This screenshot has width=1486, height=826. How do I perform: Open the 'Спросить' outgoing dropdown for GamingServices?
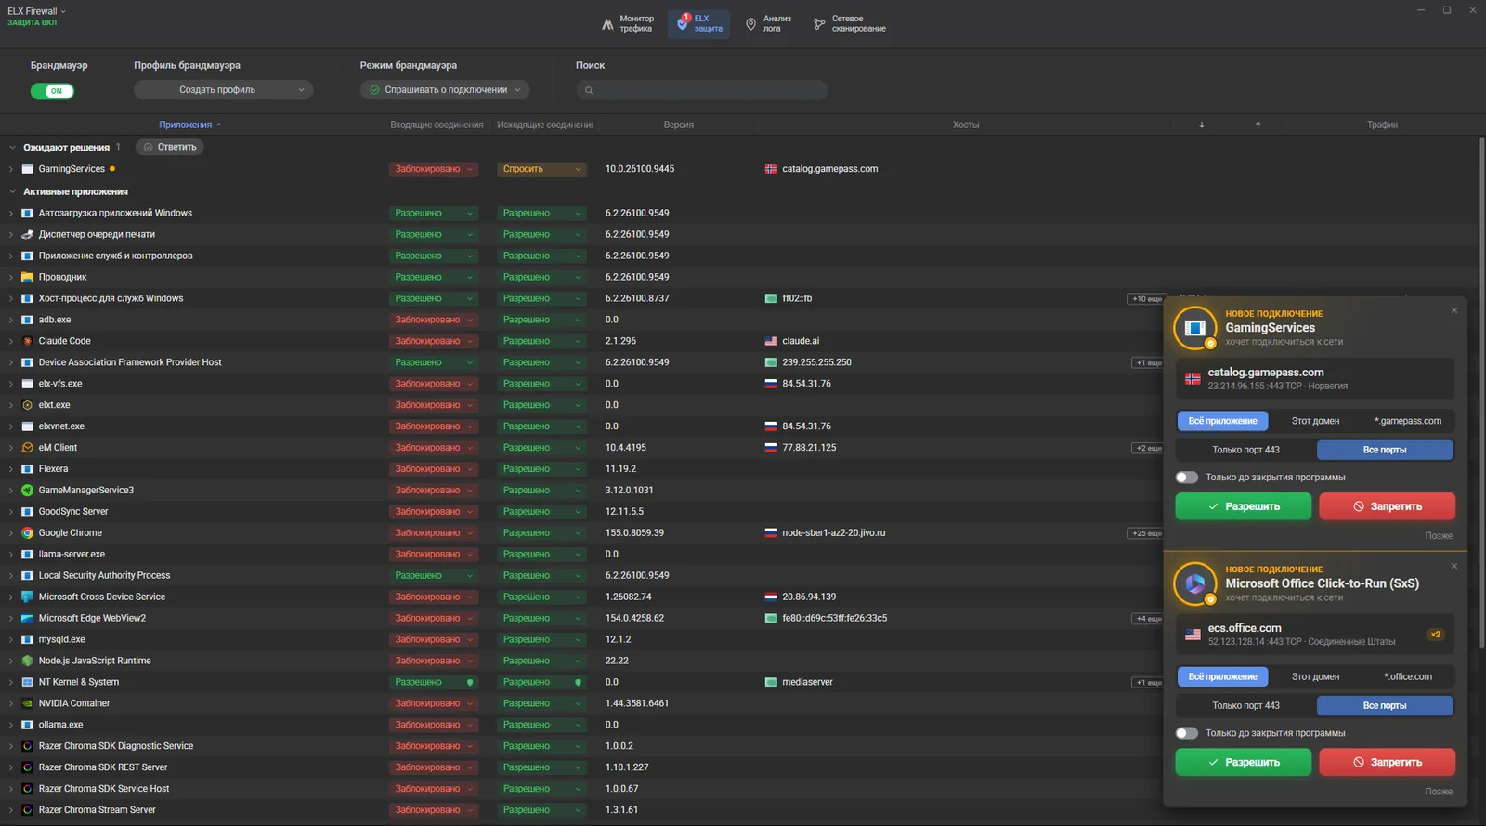click(541, 169)
